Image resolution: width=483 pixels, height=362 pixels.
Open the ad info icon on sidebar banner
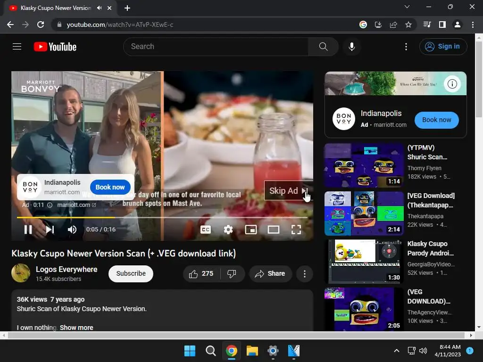pos(452,84)
